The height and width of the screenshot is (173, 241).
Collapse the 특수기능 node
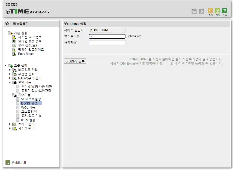tap(10, 95)
